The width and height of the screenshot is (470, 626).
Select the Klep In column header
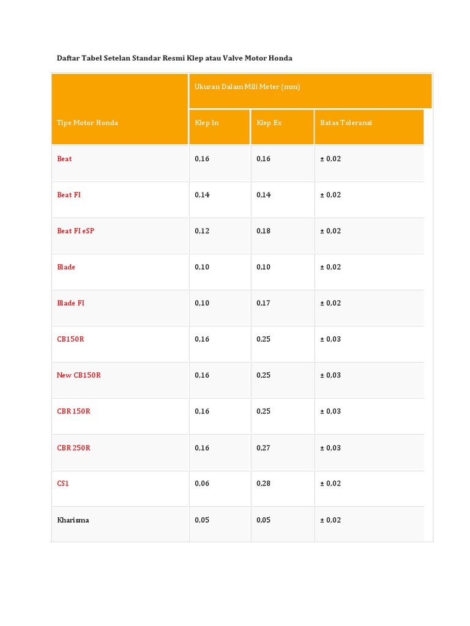point(207,123)
